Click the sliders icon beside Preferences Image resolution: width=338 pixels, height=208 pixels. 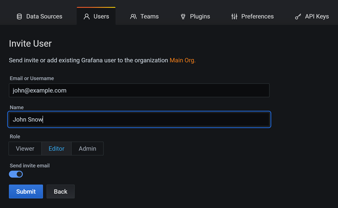234,16
